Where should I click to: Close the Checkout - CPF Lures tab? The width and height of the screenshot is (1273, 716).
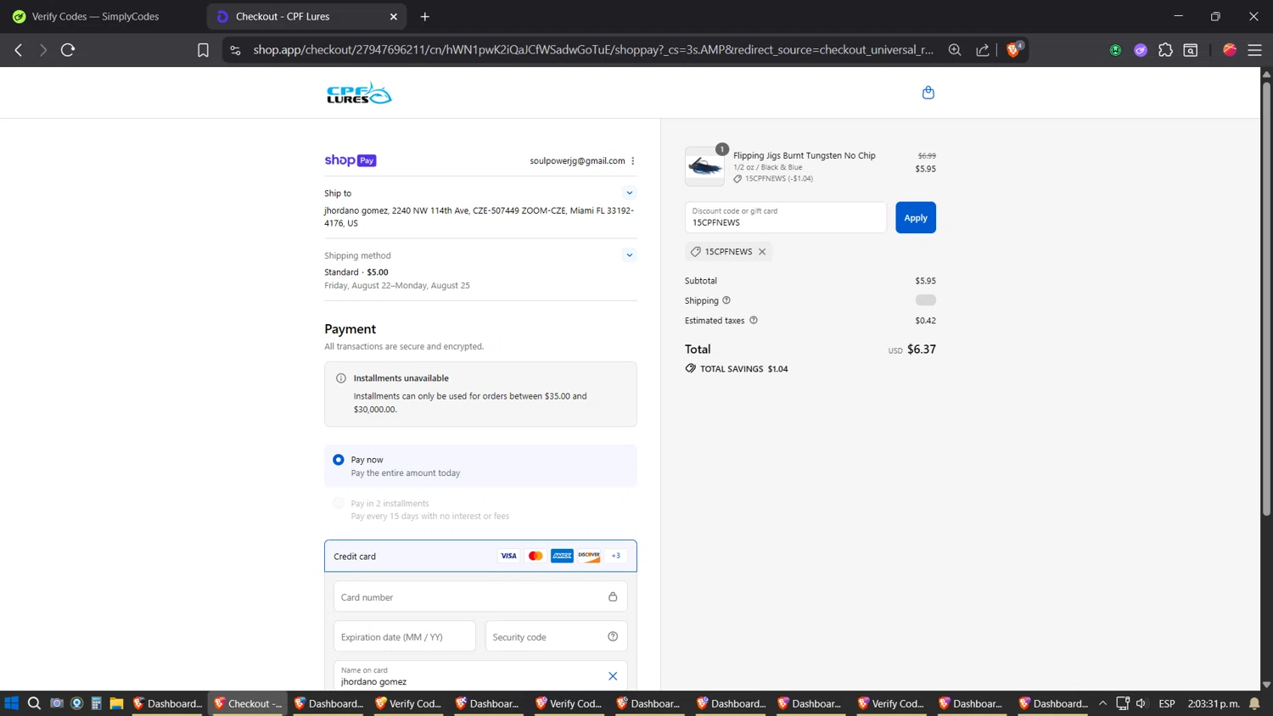click(x=393, y=16)
